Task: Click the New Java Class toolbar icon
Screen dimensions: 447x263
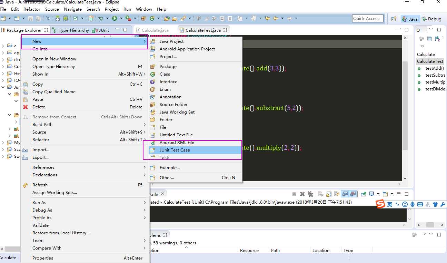Action: [152, 18]
